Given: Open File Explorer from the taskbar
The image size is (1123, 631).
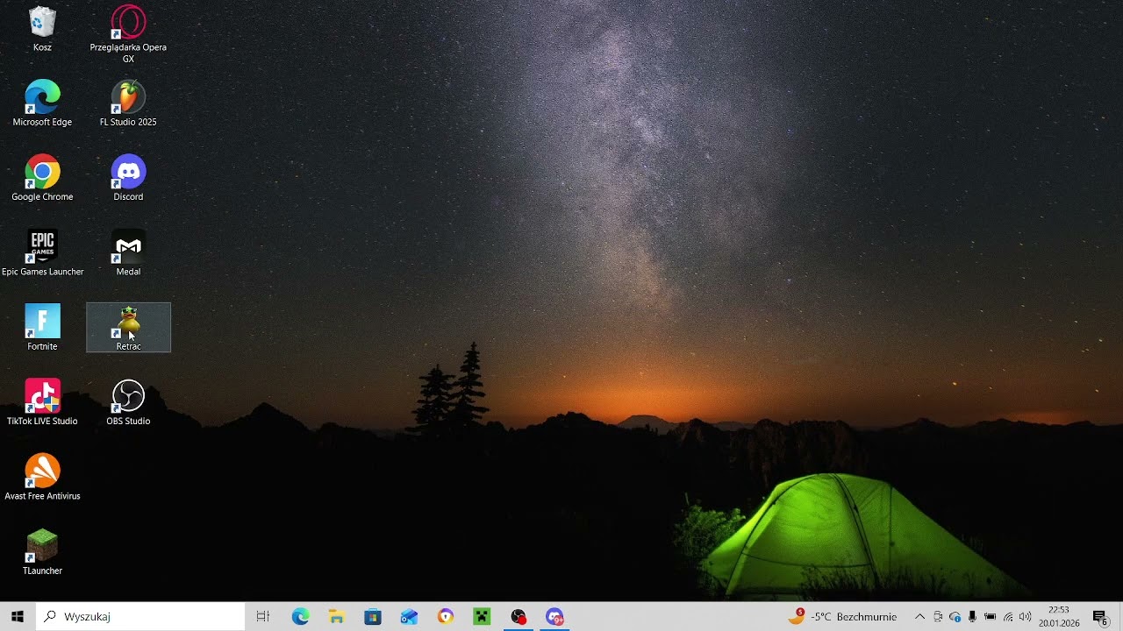Looking at the screenshot, I should (x=337, y=616).
